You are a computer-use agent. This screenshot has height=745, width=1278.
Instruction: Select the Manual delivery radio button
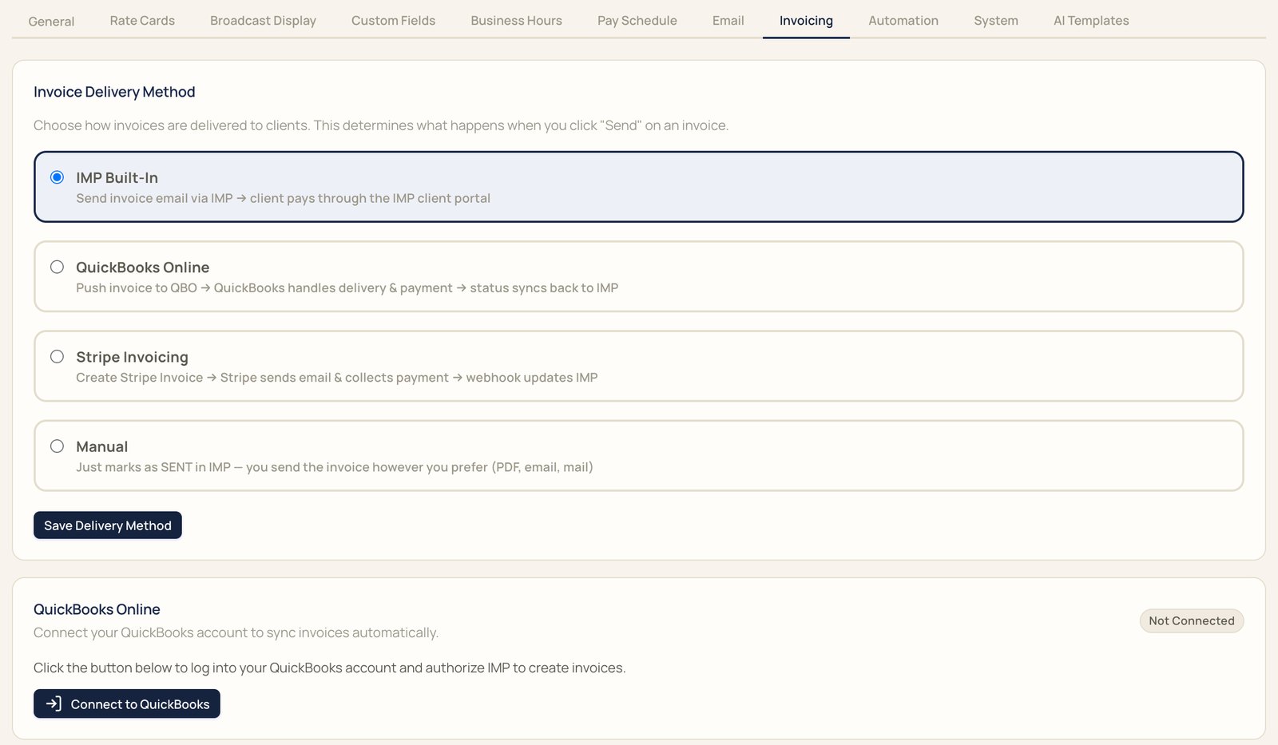pos(57,446)
